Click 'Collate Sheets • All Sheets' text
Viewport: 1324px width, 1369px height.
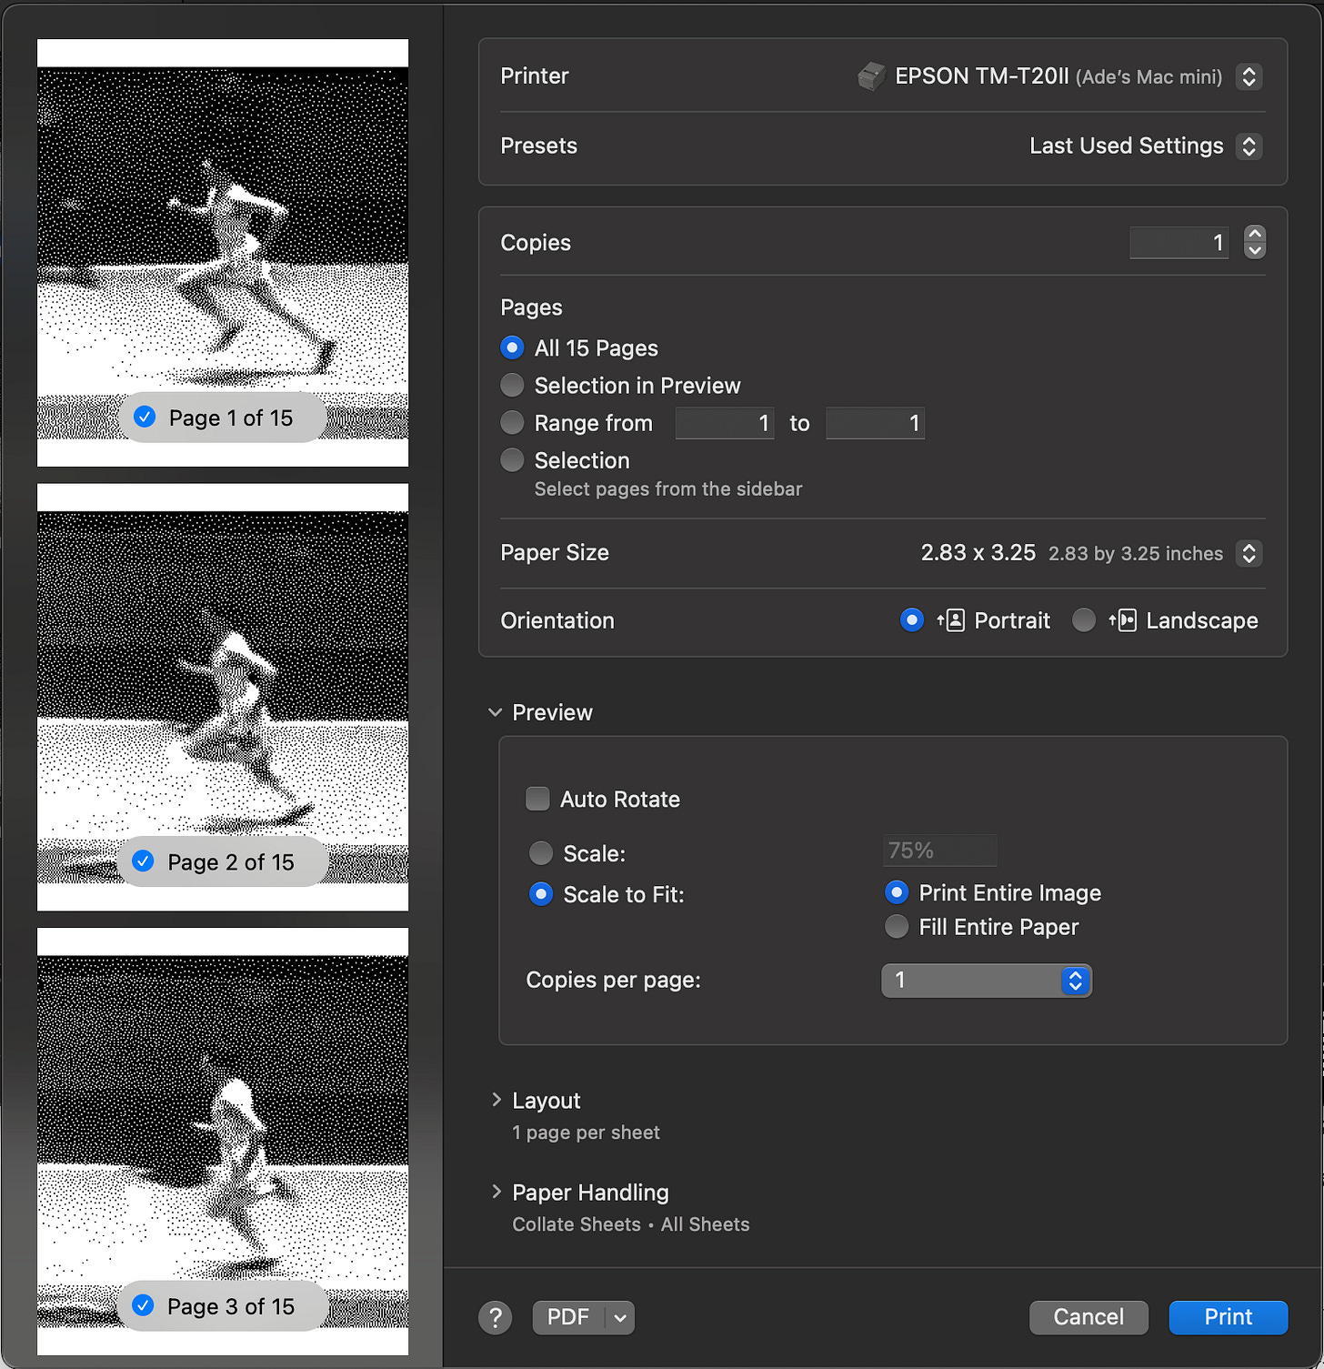click(631, 1224)
